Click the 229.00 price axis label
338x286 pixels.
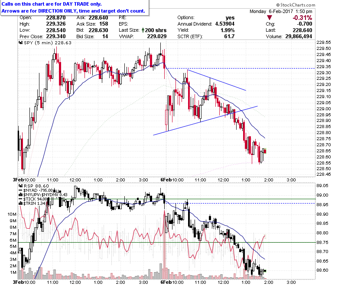(x=324, y=109)
